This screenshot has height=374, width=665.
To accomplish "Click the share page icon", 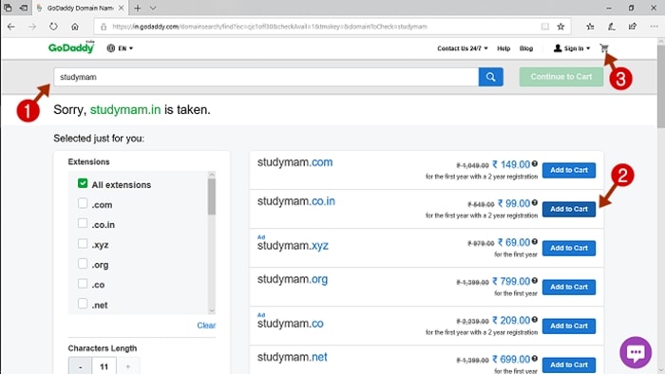I will (633, 27).
